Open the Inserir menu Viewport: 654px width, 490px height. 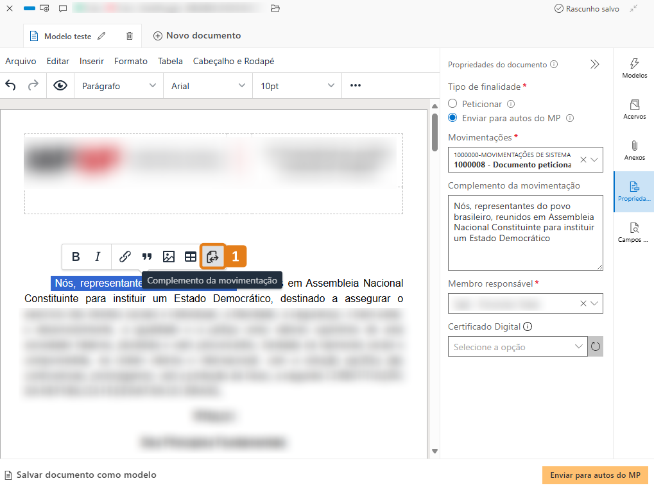(x=92, y=62)
